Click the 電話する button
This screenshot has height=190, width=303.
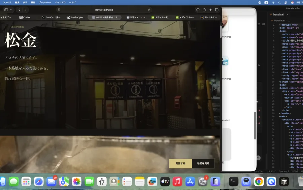(180, 163)
